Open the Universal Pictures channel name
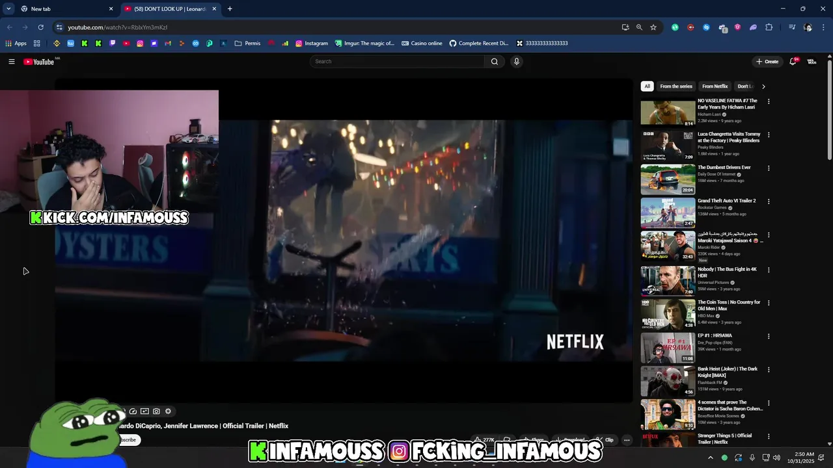The width and height of the screenshot is (833, 468). [713, 283]
